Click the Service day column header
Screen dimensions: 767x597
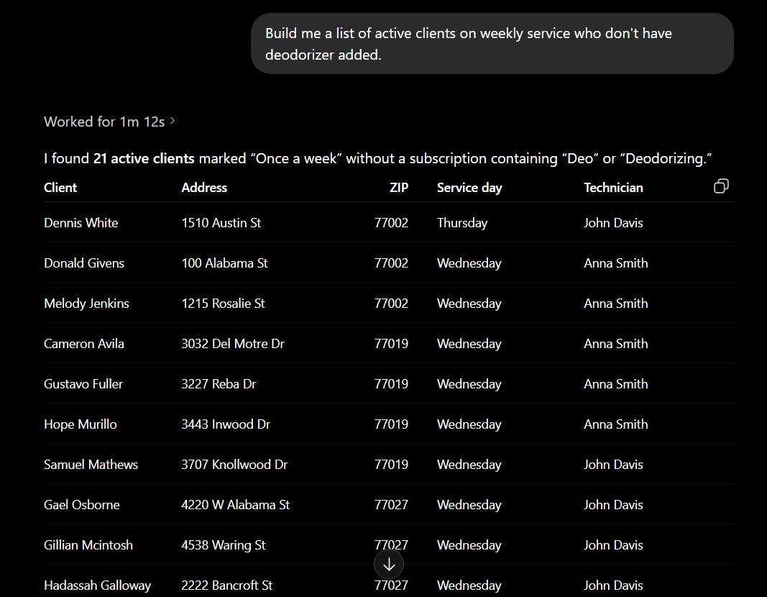[x=469, y=188]
